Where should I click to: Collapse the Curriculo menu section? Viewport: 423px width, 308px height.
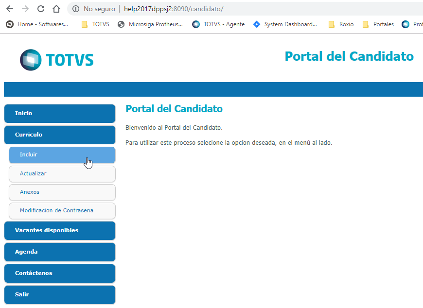point(60,135)
